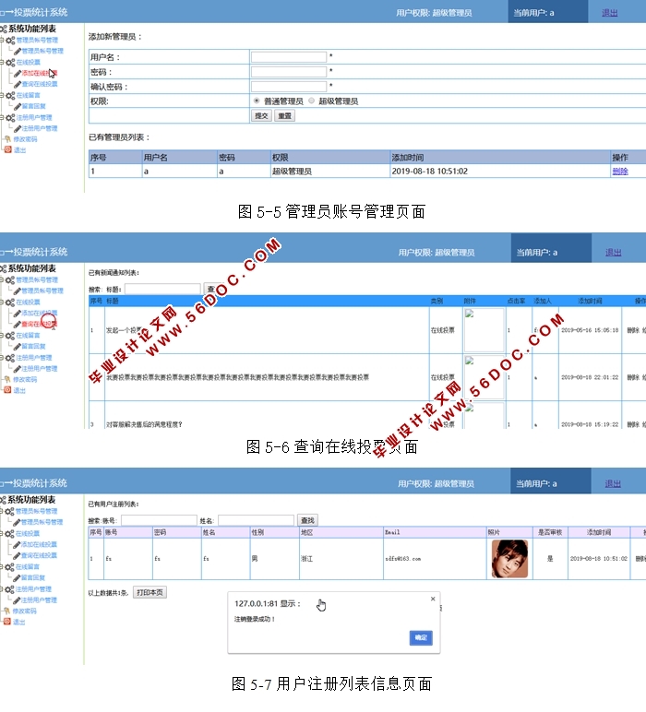
Task: Click pencil icon of 留言回复 in Figure 5-6 sidebar
Action: (18, 347)
